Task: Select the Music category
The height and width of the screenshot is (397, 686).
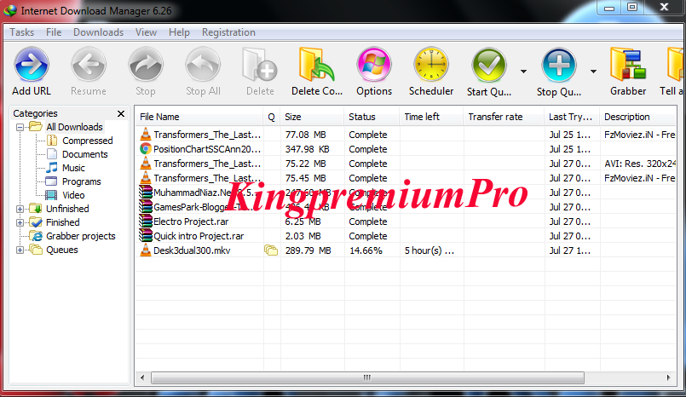Action: 73,168
